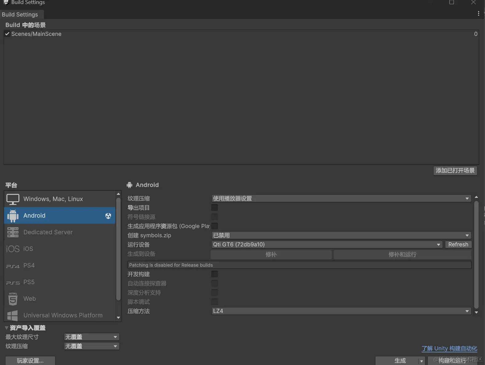Click the 'Patching is disabled for Release builds' message
485x365 pixels.
click(299, 265)
